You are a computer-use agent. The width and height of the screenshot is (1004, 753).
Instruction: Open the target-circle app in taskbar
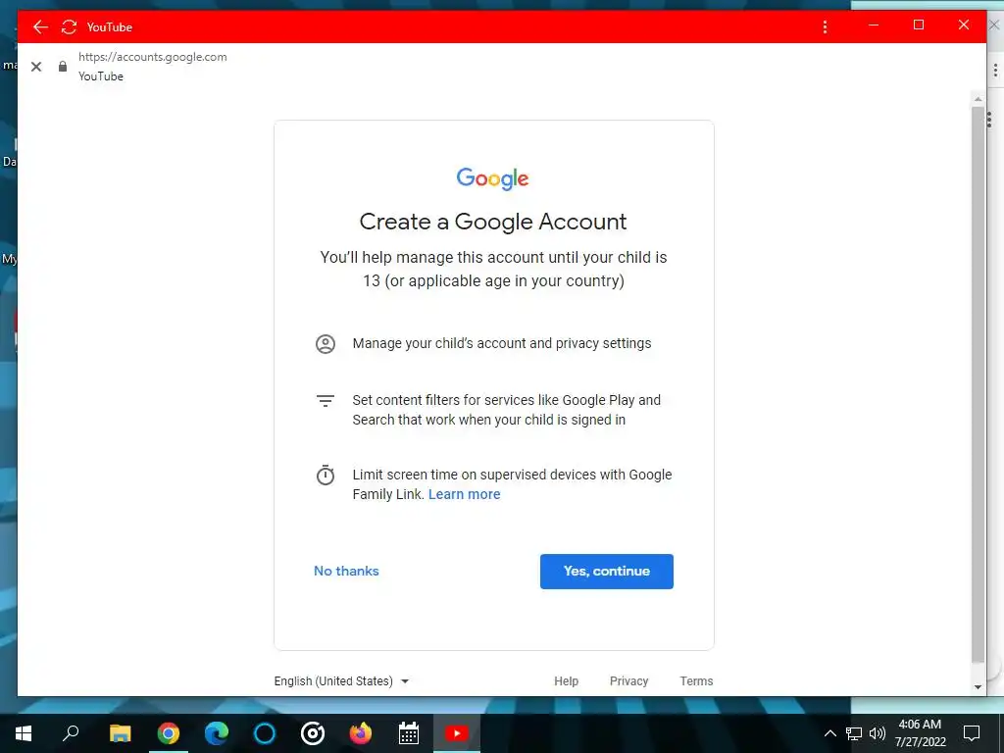pyautogui.click(x=313, y=733)
